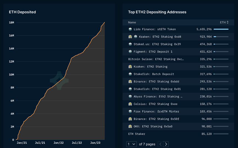Viewport: 238px width, 148px height.
Task: Click the exchange icon beside Celsius
Action: point(130,104)
